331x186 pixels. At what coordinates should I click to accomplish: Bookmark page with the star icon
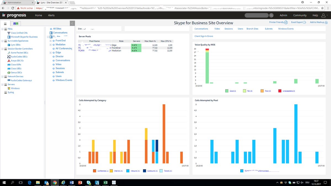(322, 8)
